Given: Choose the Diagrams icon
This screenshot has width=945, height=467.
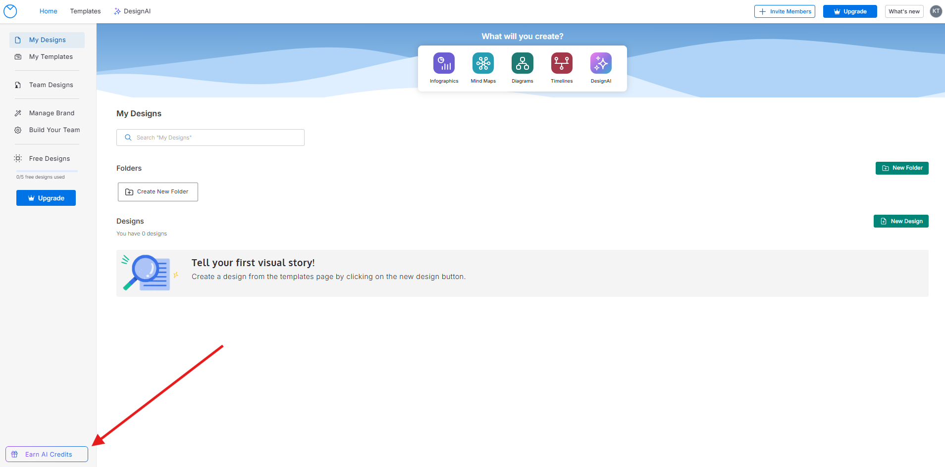Looking at the screenshot, I should coord(522,63).
